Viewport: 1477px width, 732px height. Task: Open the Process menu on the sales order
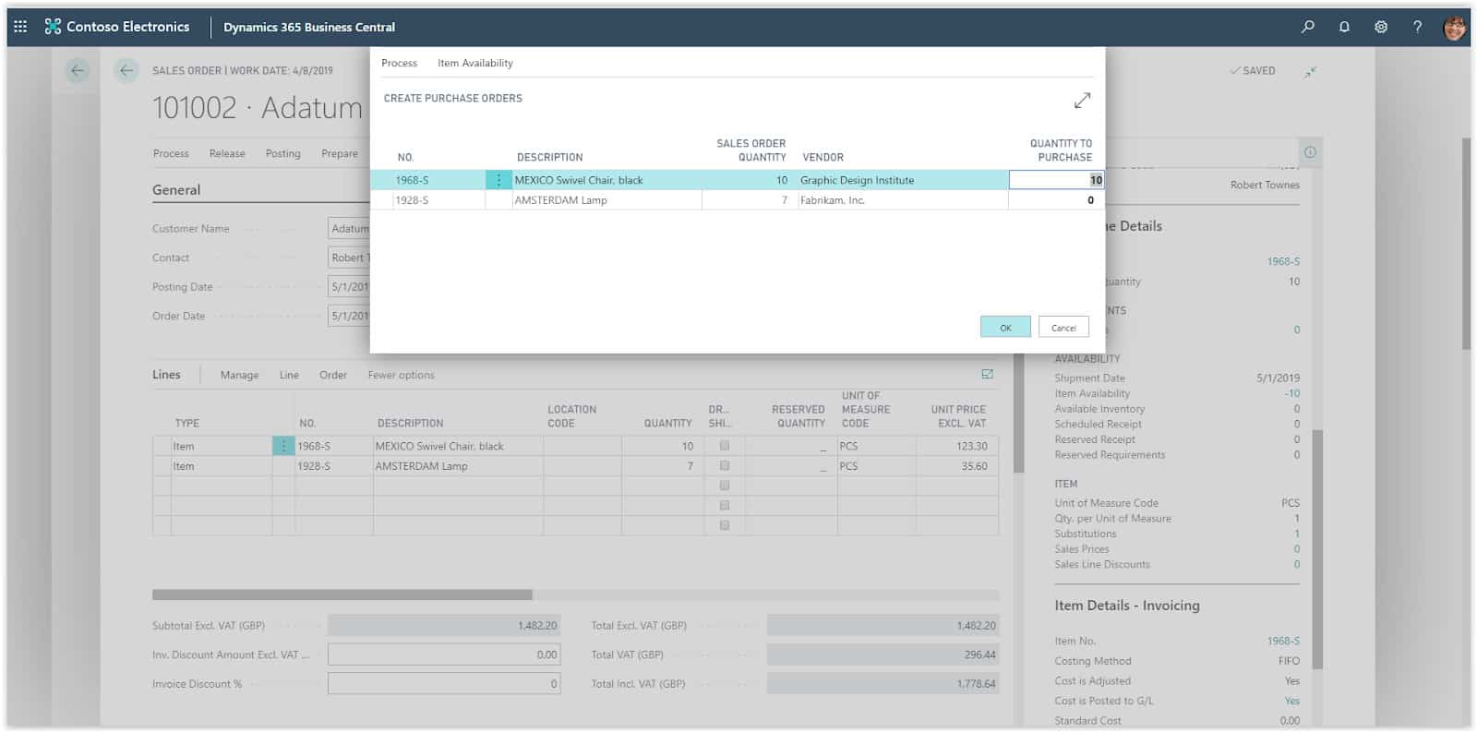(x=171, y=153)
